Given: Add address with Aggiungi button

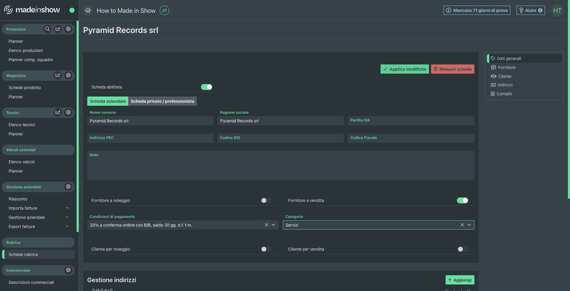Looking at the screenshot, I should 460,280.
